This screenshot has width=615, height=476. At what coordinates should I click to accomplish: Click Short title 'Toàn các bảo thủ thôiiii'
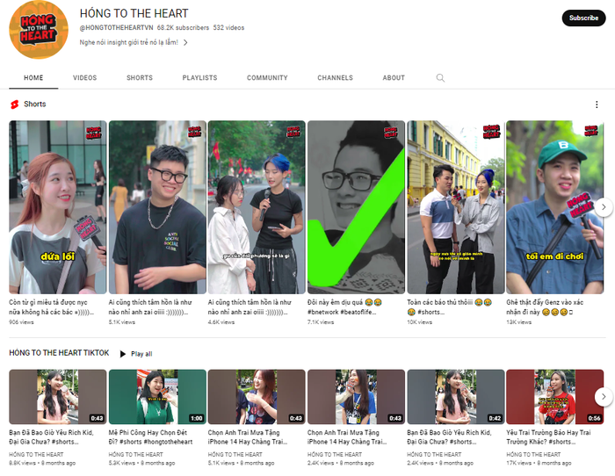click(449, 307)
